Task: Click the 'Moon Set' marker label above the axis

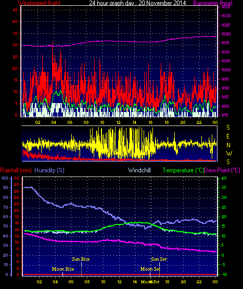Action: coord(150,269)
